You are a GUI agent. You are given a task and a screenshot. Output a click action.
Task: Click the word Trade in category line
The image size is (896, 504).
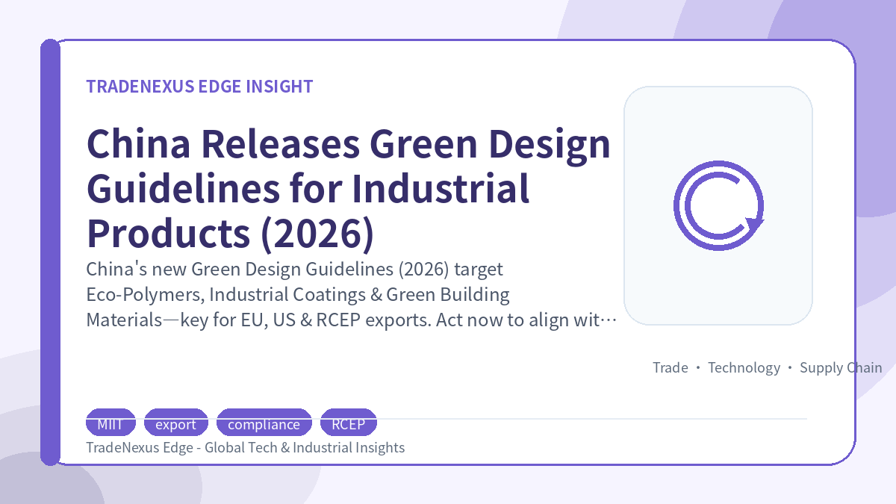pyautogui.click(x=671, y=367)
